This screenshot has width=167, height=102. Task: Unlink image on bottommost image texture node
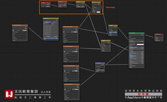(78, 89)
